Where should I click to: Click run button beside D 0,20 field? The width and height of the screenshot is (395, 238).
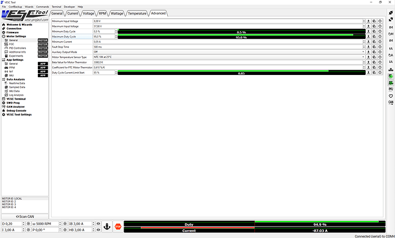click(x=29, y=224)
